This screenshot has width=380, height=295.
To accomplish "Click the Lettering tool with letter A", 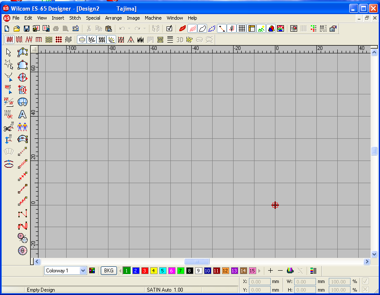I will pos(22,114).
